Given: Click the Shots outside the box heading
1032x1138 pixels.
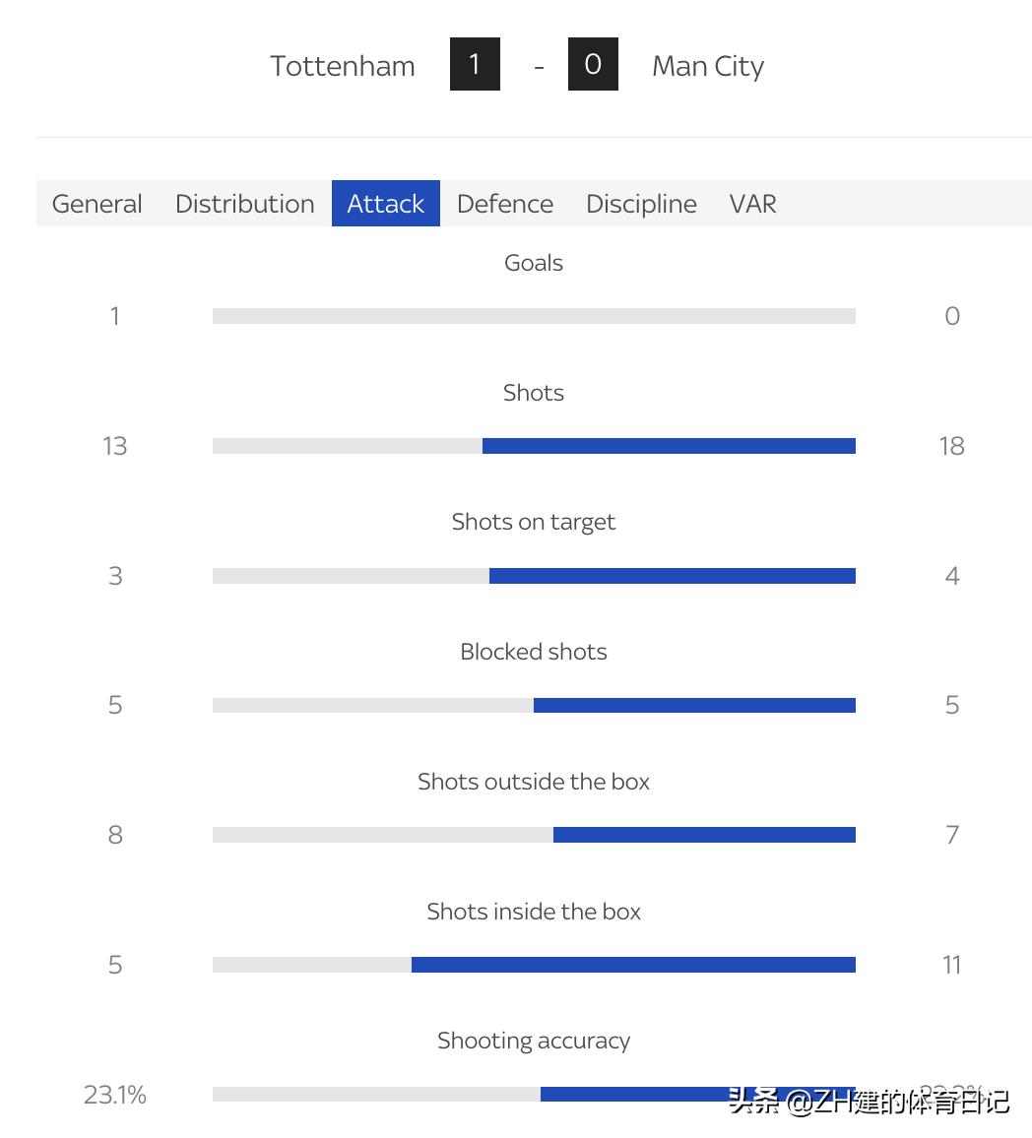Looking at the screenshot, I should pos(534,781).
